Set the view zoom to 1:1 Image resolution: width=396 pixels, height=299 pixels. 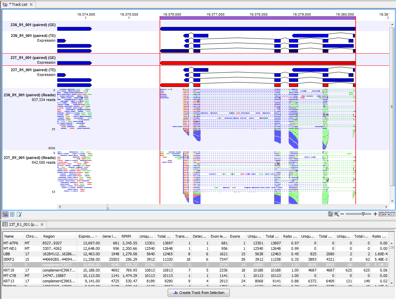tap(392, 214)
